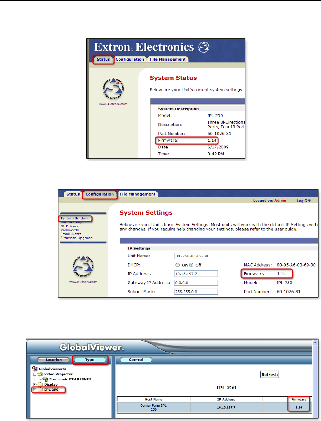This screenshot has width=321, height=421.
Task: Select Firmware 1.14 value in IP Settings
Action: pyautogui.click(x=281, y=274)
